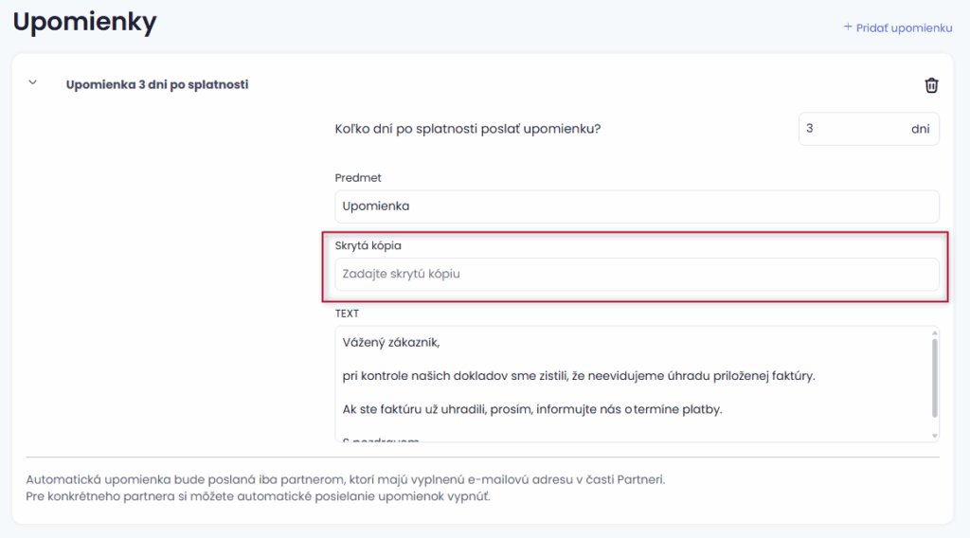970x538 pixels.
Task: Click the plus icon beside Pridať upomienku
Action: [848, 27]
